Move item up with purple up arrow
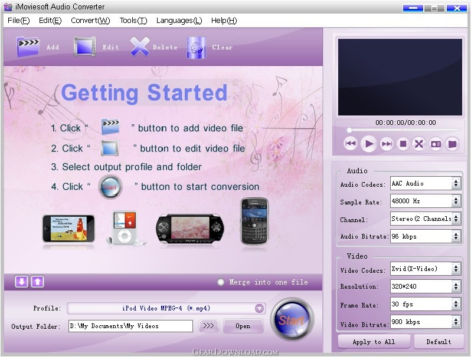 tap(37, 282)
